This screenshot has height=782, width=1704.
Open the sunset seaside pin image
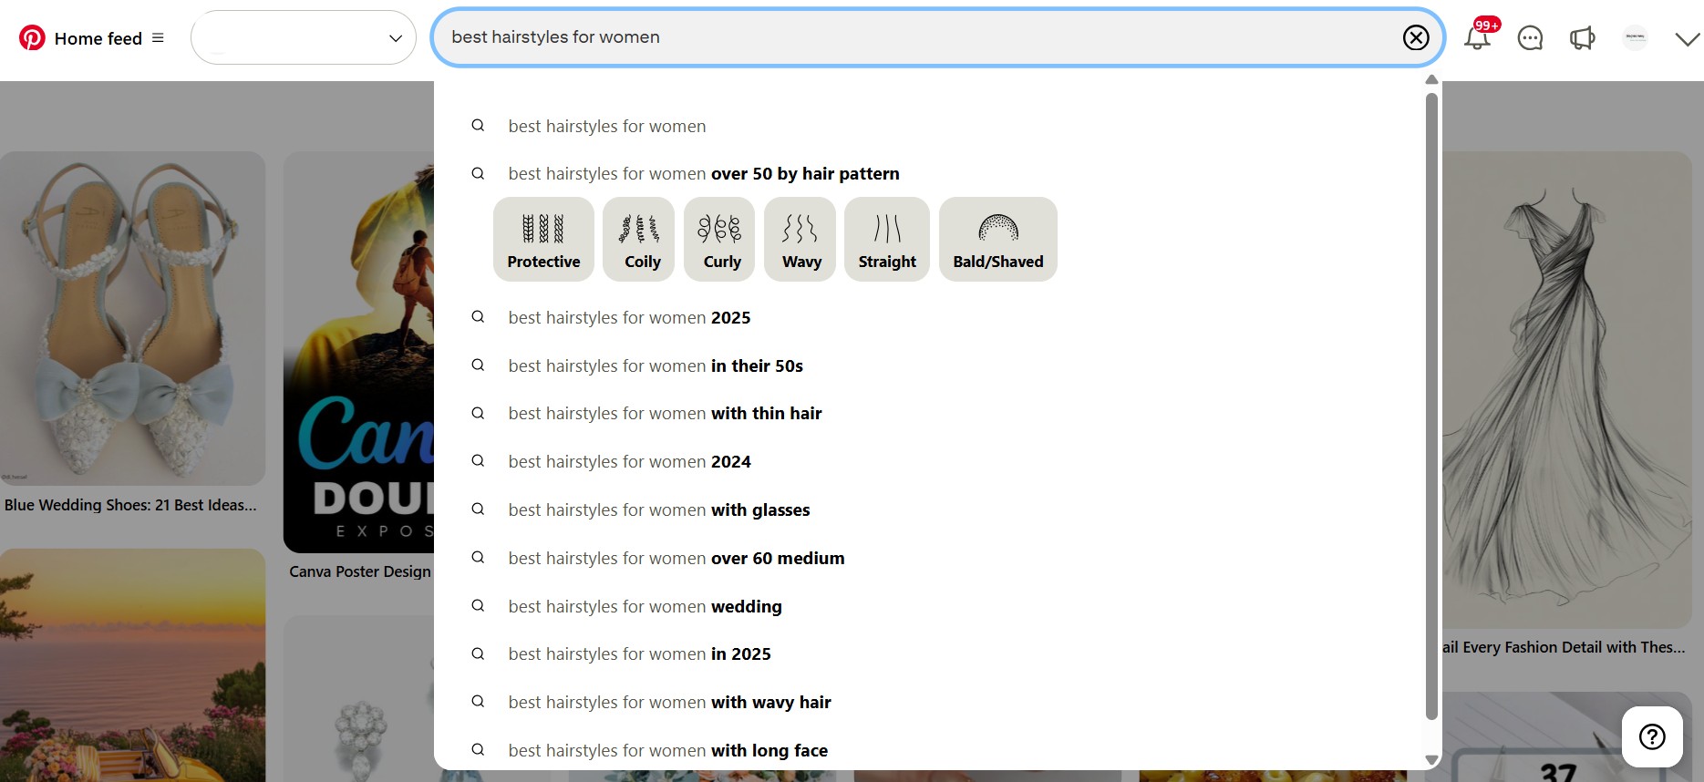[x=133, y=665]
